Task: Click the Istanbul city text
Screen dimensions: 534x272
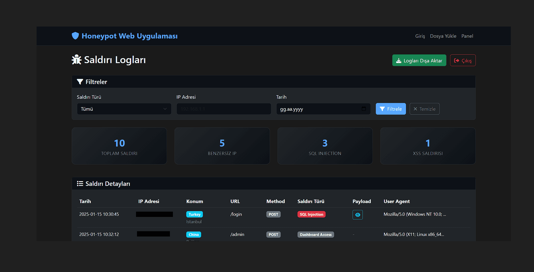Action: point(194,222)
